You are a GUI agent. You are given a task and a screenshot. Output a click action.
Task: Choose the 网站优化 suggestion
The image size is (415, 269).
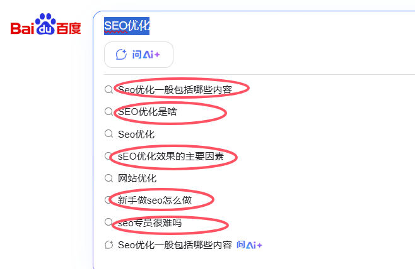click(137, 178)
